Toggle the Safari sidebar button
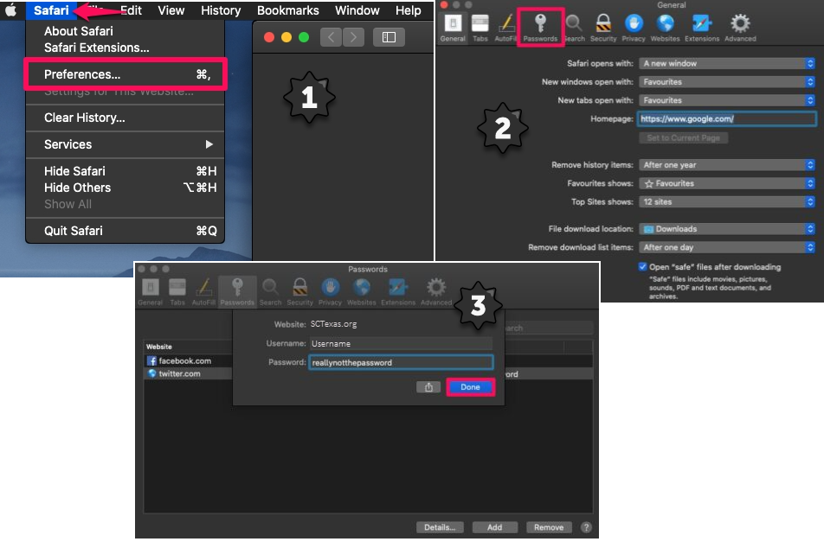 [389, 37]
